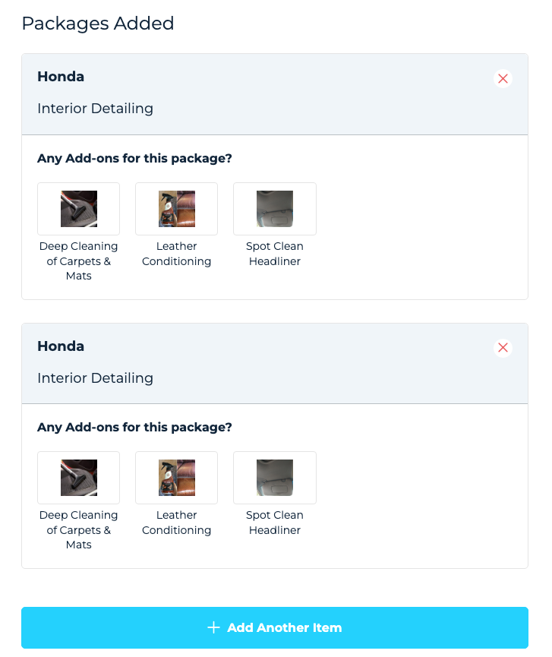Click first package's Spot Clean Headliner label
The width and height of the screenshot is (552, 657).
pos(275,254)
